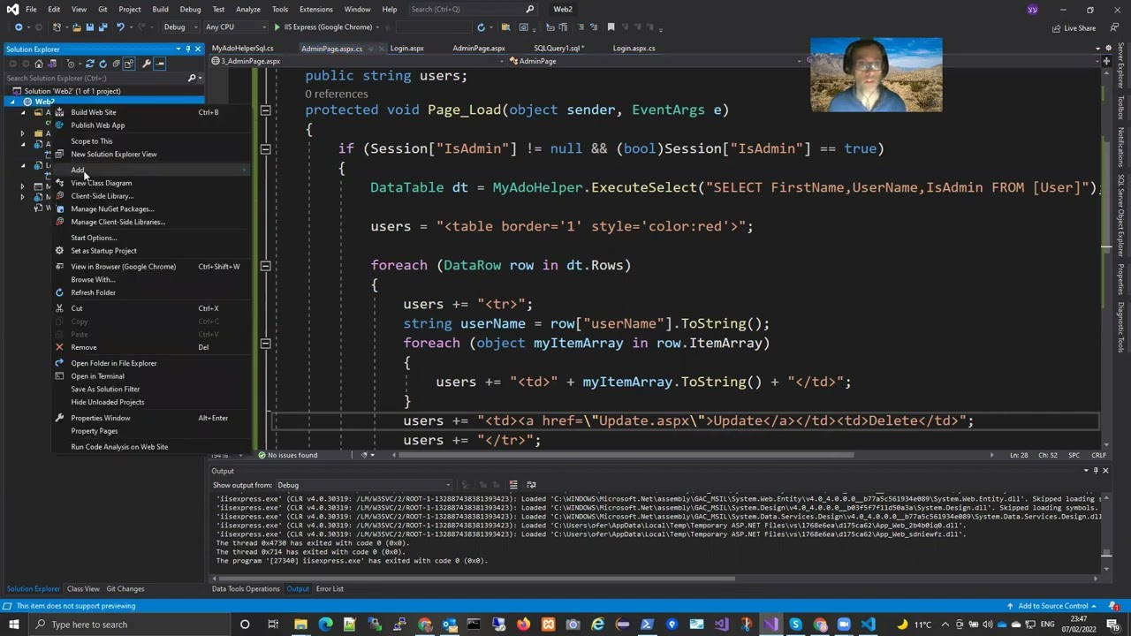Click Open File folder icon in toolbar
Image resolution: width=1131 pixels, height=636 pixels.
pos(78,27)
